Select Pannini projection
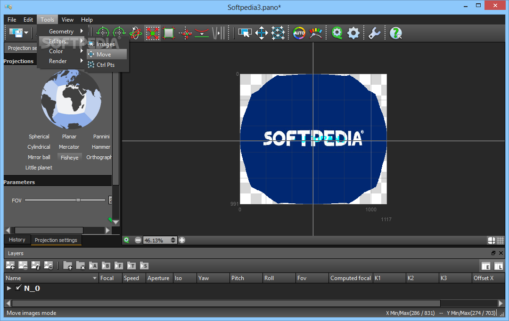509x321 pixels. point(101,136)
